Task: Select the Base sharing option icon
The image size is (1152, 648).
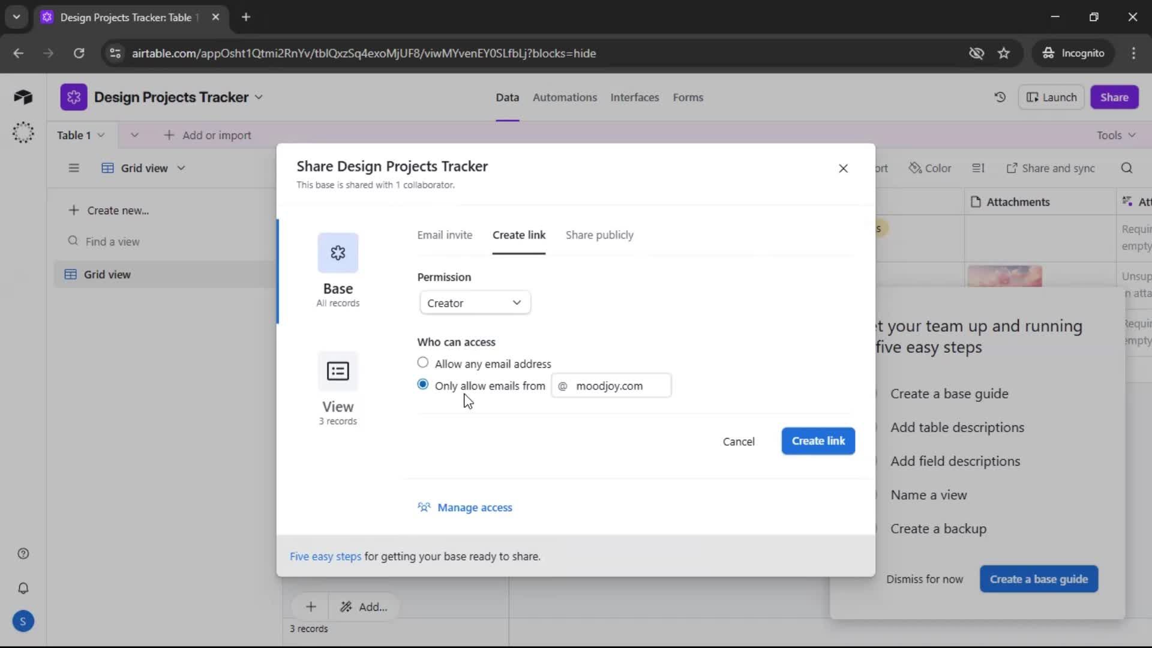Action: point(338,253)
